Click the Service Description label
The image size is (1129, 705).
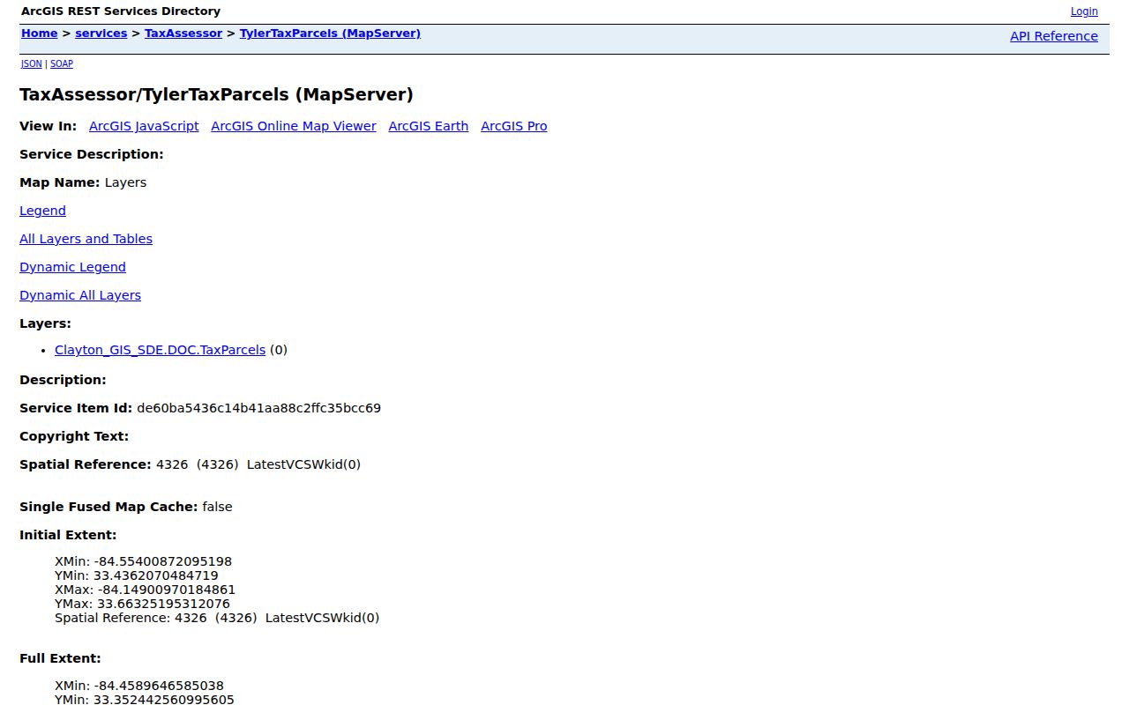[x=92, y=154]
